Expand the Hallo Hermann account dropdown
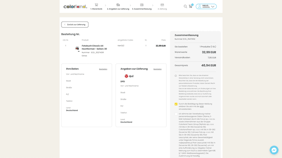Viewport: 282px width, 158px height. [x=206, y=7]
